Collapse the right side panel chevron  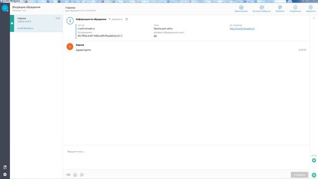pyautogui.click(x=314, y=18)
